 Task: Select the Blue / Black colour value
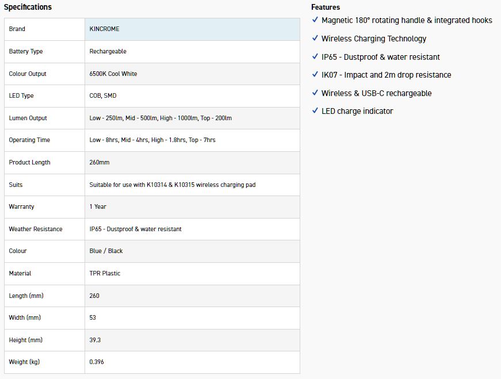coord(106,251)
